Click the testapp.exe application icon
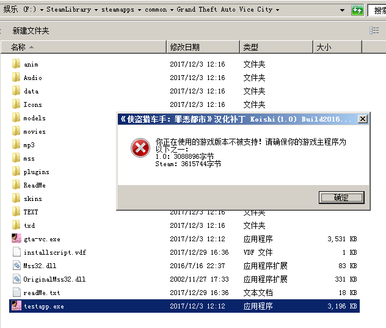The image size is (386, 328). tap(16, 306)
